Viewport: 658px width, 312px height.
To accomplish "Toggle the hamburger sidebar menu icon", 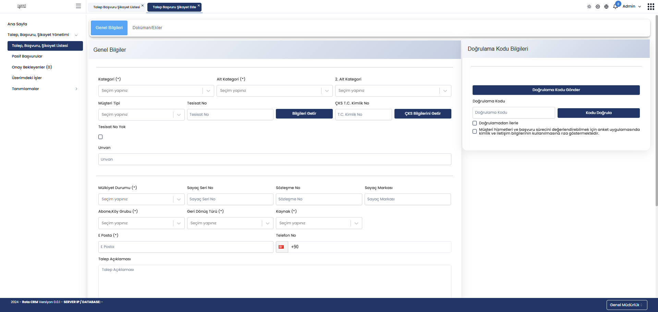I will 78,6.
